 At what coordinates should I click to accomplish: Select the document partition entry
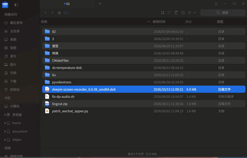coord(20,131)
